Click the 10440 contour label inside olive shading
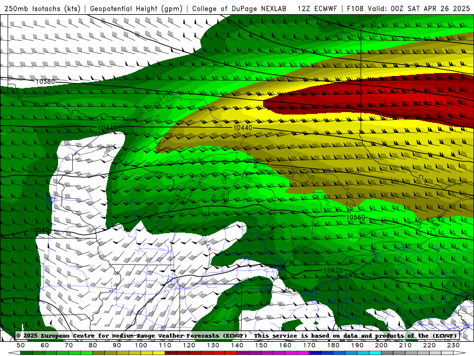Image resolution: width=474 pixels, height=356 pixels. 243,128
